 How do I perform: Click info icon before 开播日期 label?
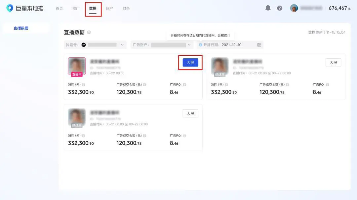click(x=200, y=45)
